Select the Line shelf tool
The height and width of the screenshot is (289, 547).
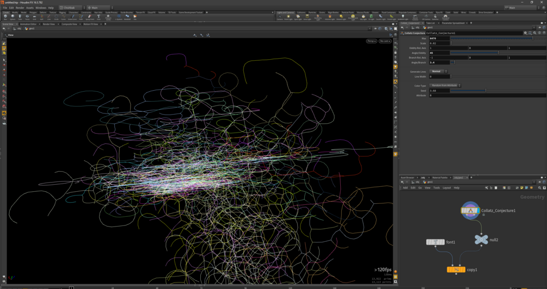click(x=49, y=17)
